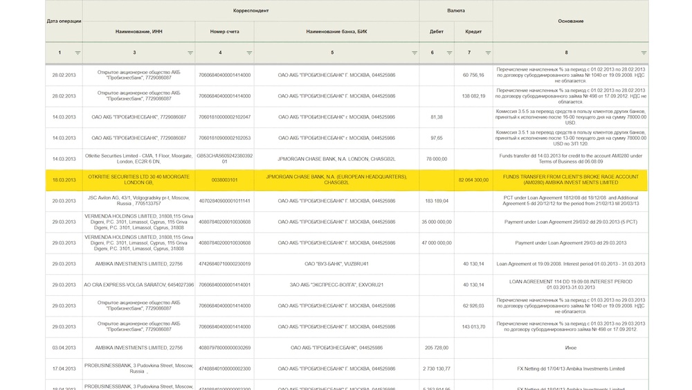This screenshot has width=692, height=390.
Task: Open filter for credit column 7
Action: [x=487, y=53]
